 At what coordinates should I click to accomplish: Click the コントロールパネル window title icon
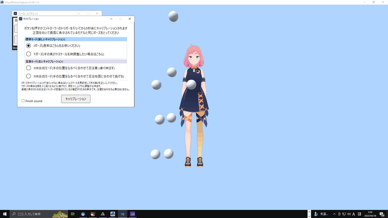(x=16, y=14)
